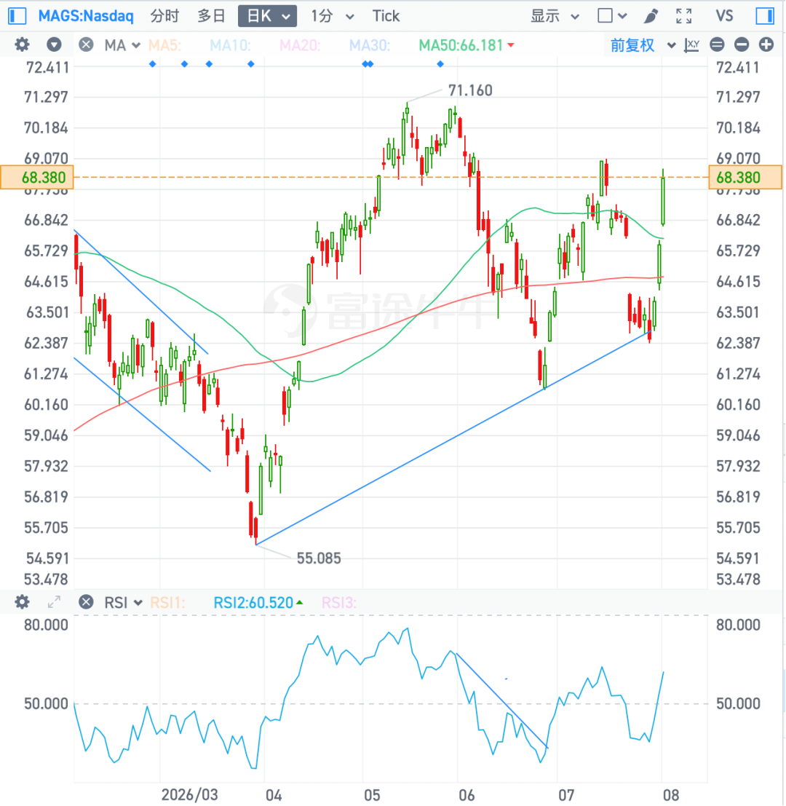Screen dimensions: 786x806
Task: Zoom in the chart with plus
Action: tap(766, 44)
